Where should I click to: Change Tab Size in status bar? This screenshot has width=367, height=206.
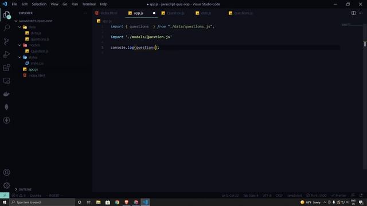pyautogui.click(x=251, y=196)
